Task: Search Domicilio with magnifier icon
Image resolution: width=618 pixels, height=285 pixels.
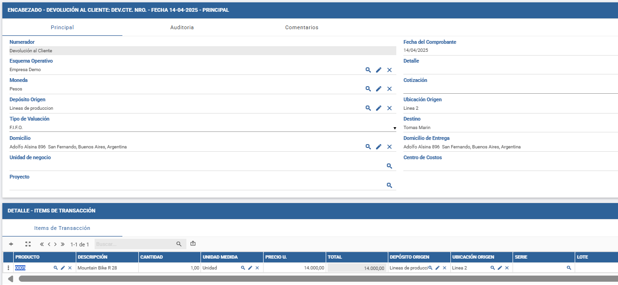Action: coord(368,147)
